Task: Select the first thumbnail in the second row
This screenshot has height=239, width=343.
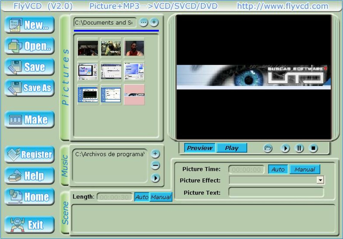Action: [x=88, y=71]
